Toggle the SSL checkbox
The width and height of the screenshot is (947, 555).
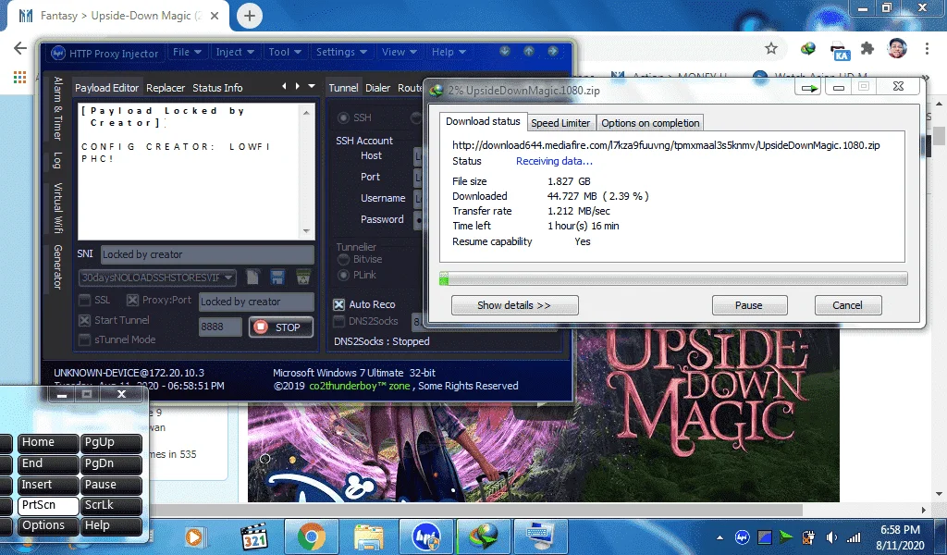click(84, 300)
